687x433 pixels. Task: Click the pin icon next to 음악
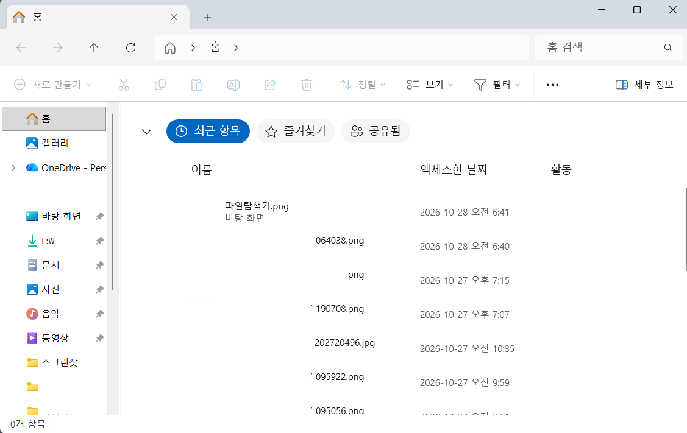(100, 314)
